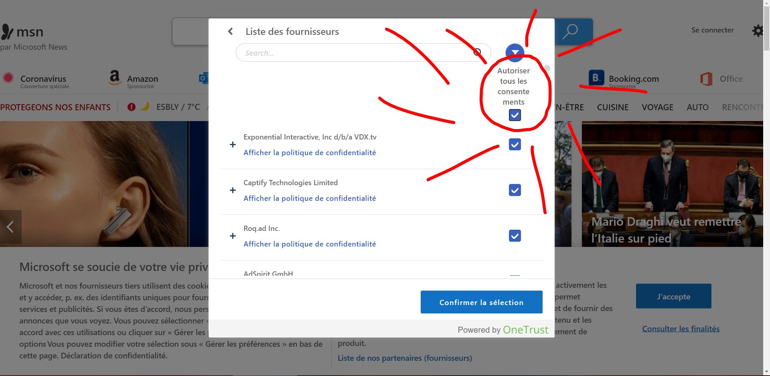The height and width of the screenshot is (376, 770).
Task: Click Roq.ad Inc. vendor name
Action: [x=261, y=228]
